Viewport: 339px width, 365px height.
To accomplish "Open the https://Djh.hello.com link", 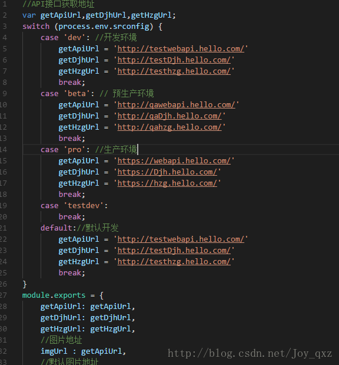I will [167, 172].
